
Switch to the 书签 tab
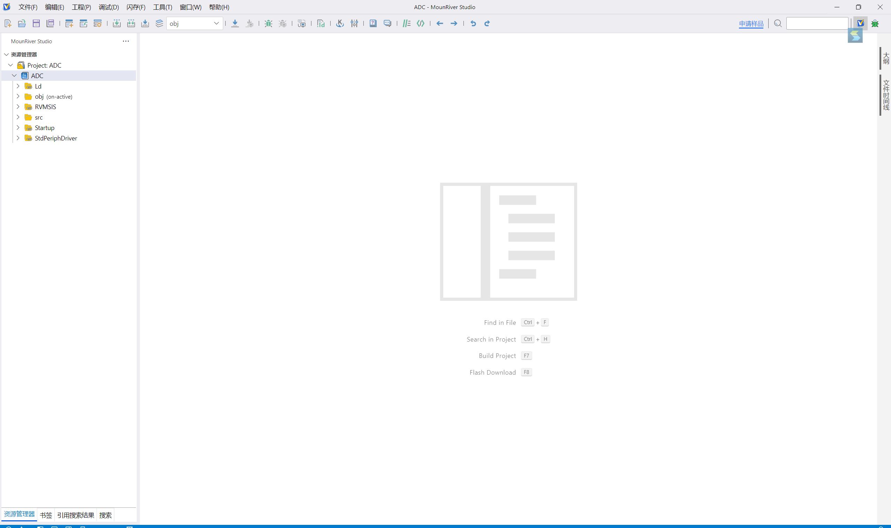click(x=46, y=515)
